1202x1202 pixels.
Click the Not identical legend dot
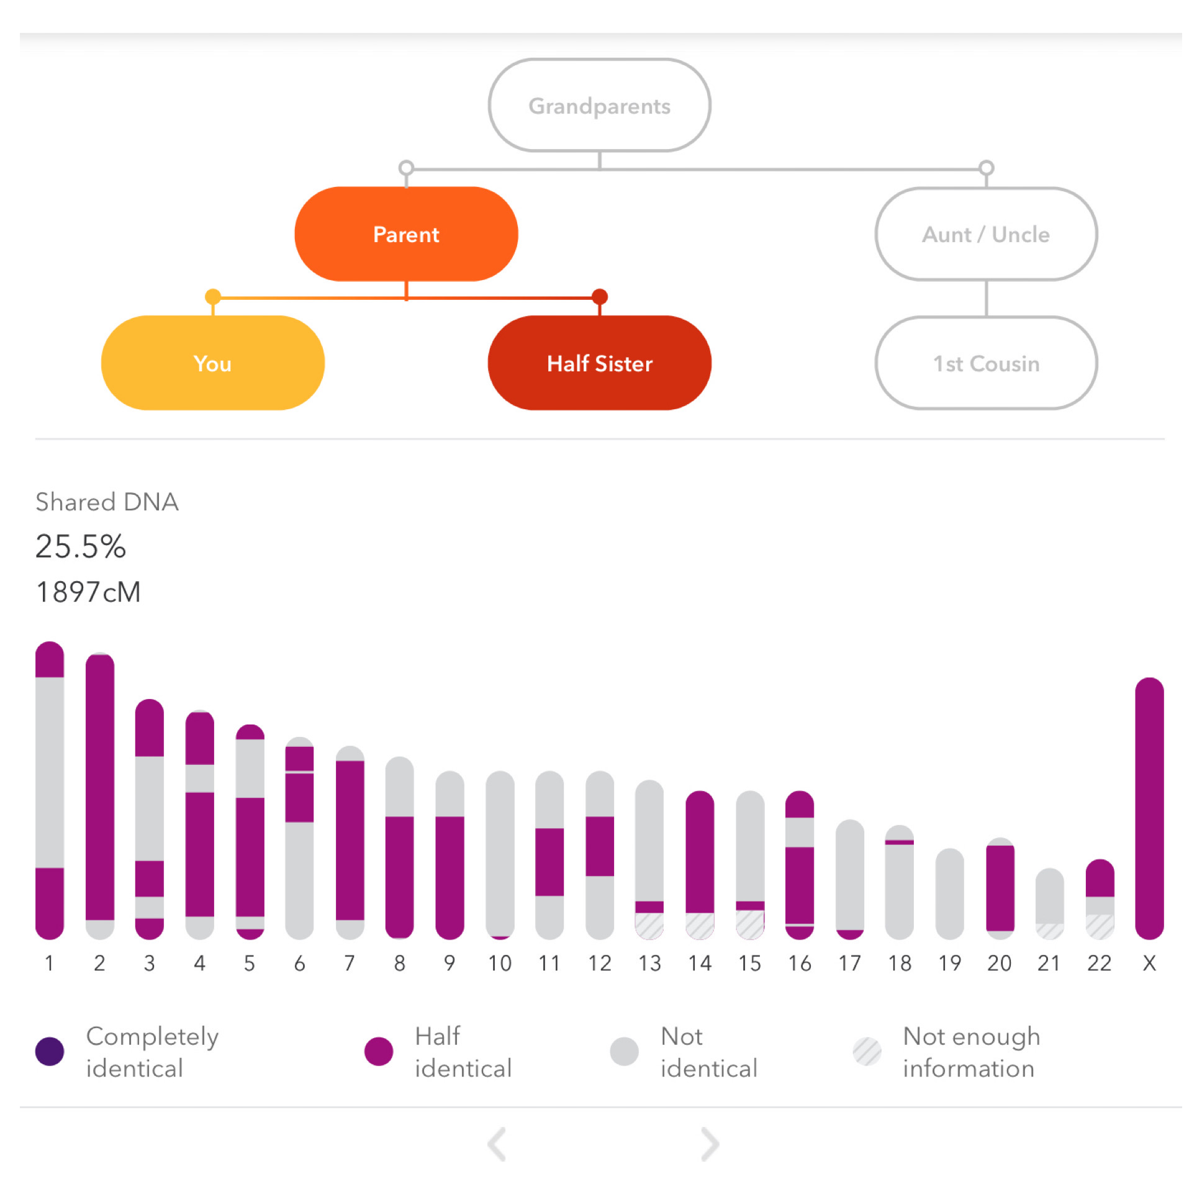point(624,1051)
